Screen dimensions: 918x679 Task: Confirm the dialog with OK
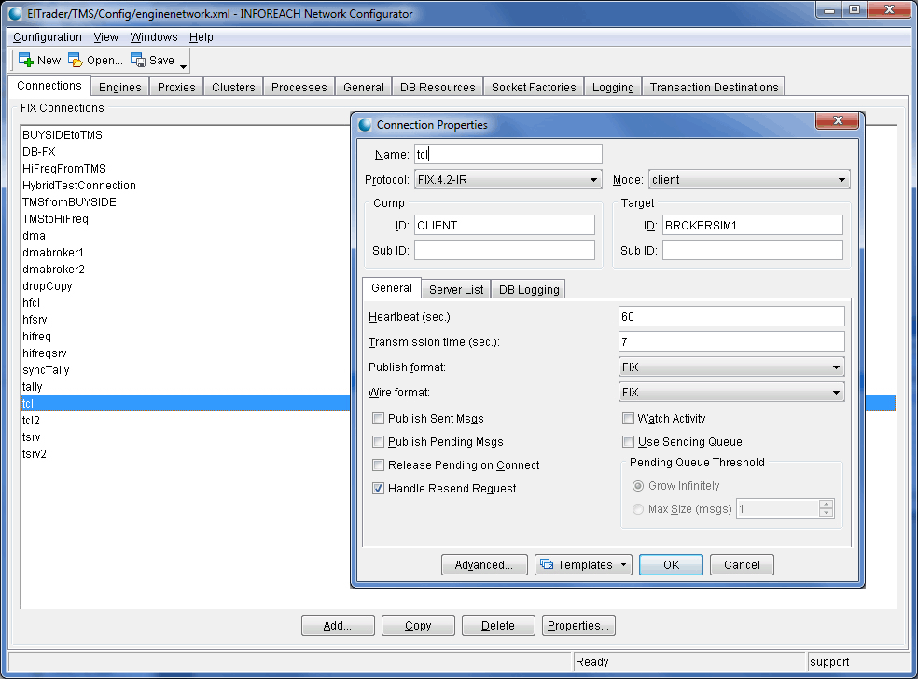click(671, 564)
